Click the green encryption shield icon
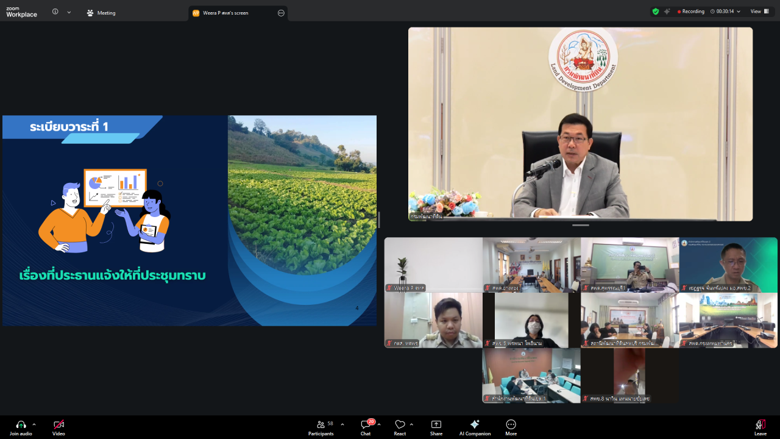The height and width of the screenshot is (439, 780). (656, 12)
